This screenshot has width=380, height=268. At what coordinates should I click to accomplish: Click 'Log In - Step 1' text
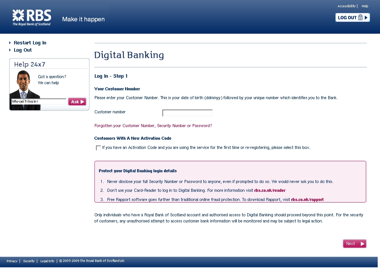point(111,76)
